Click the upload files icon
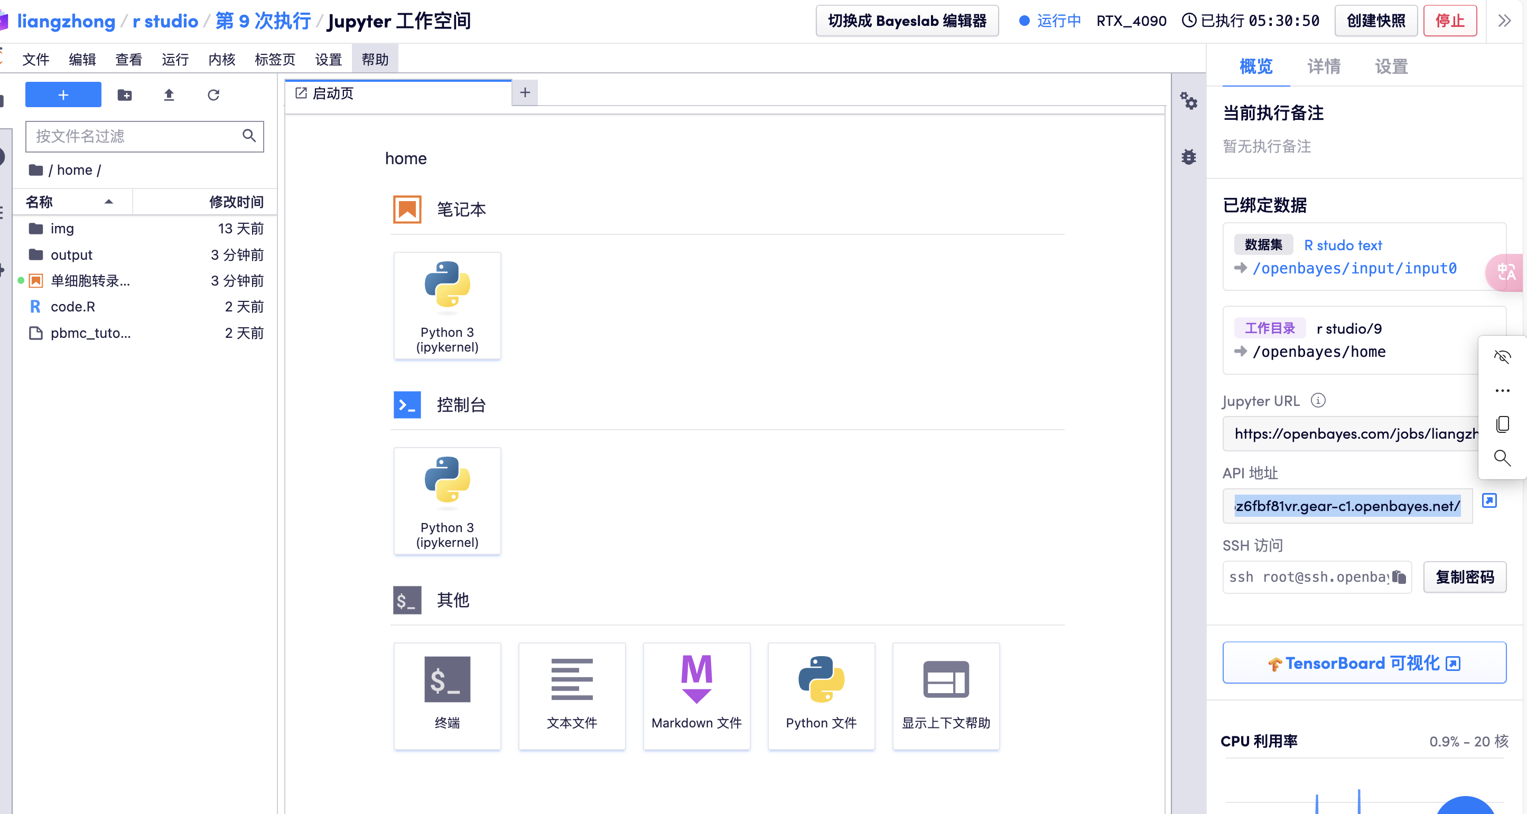 [x=169, y=95]
